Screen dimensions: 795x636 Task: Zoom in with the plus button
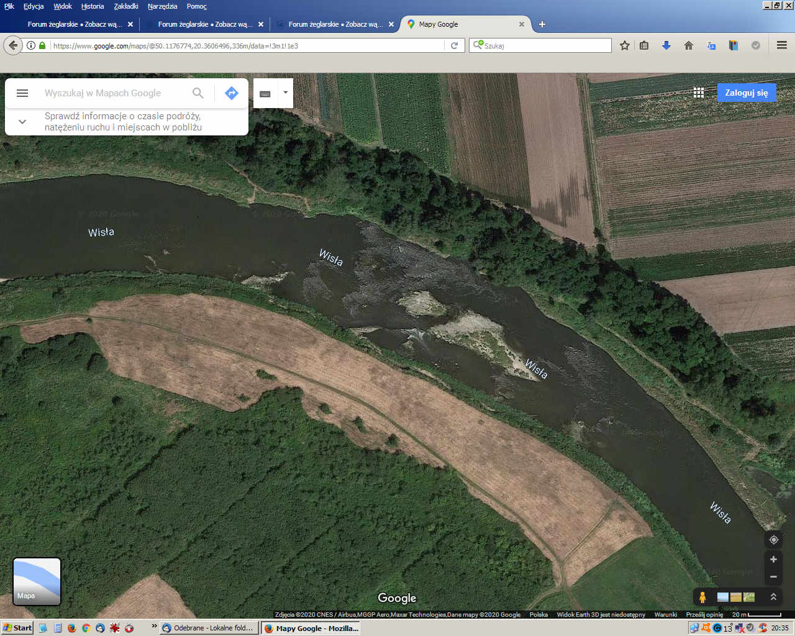pos(773,559)
